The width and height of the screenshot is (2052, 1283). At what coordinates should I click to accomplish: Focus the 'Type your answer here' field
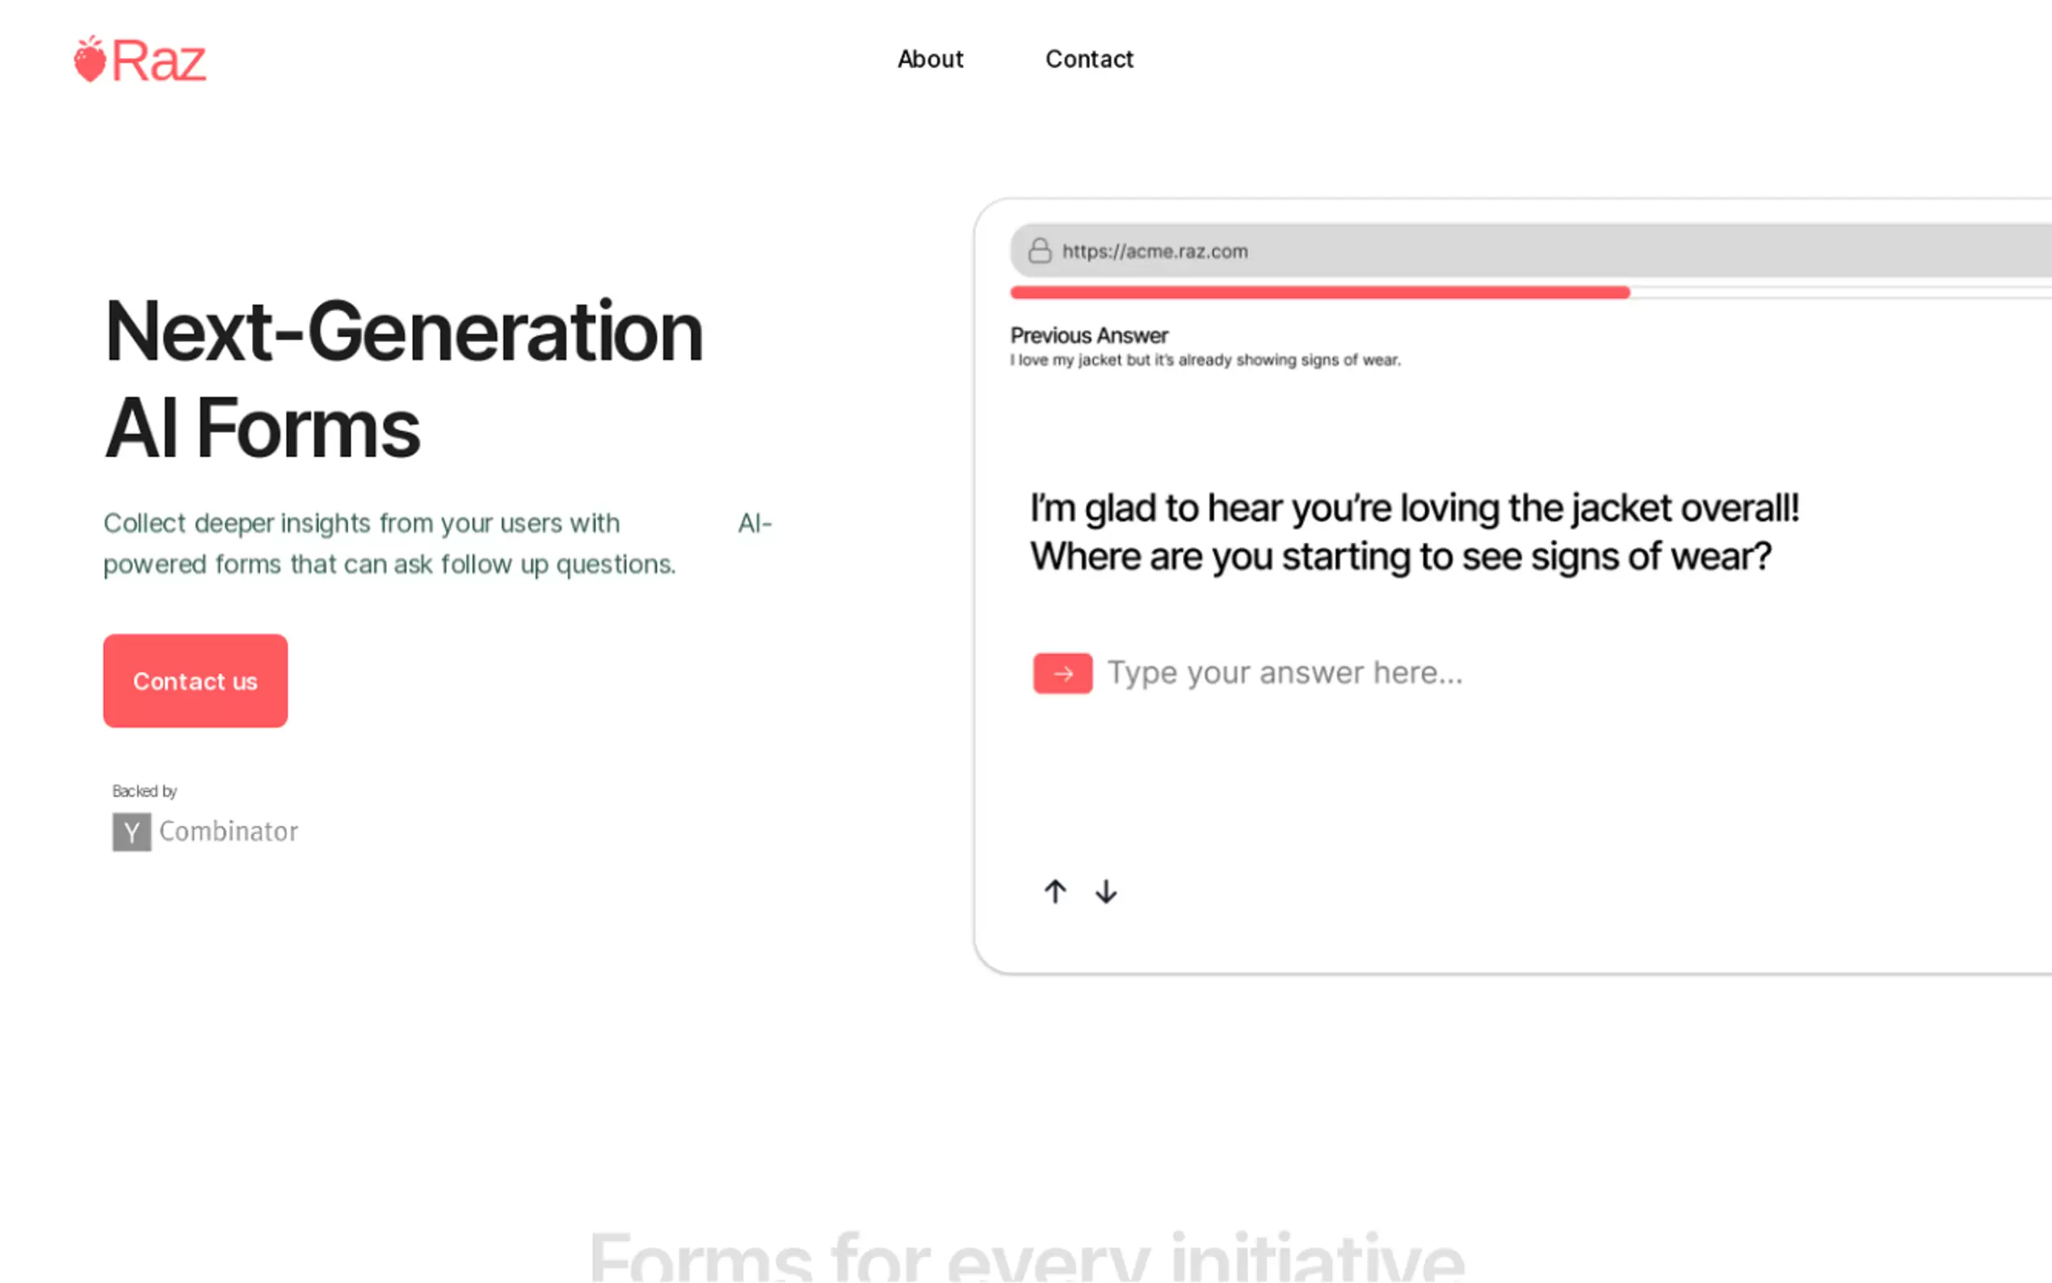click(1285, 673)
